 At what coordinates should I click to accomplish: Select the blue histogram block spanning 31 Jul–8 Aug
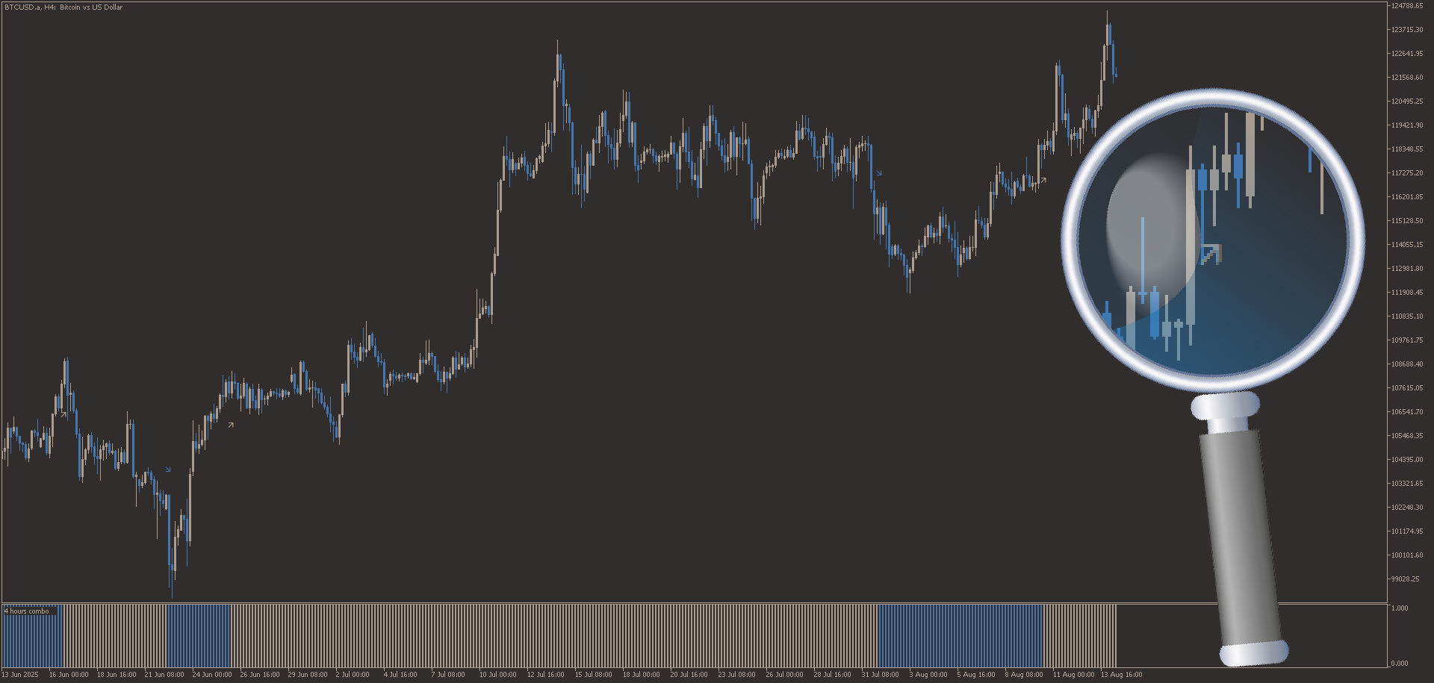click(960, 636)
